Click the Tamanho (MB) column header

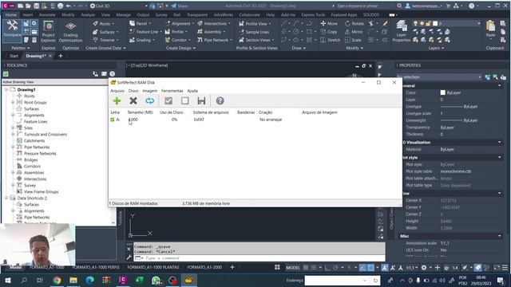[x=141, y=112]
